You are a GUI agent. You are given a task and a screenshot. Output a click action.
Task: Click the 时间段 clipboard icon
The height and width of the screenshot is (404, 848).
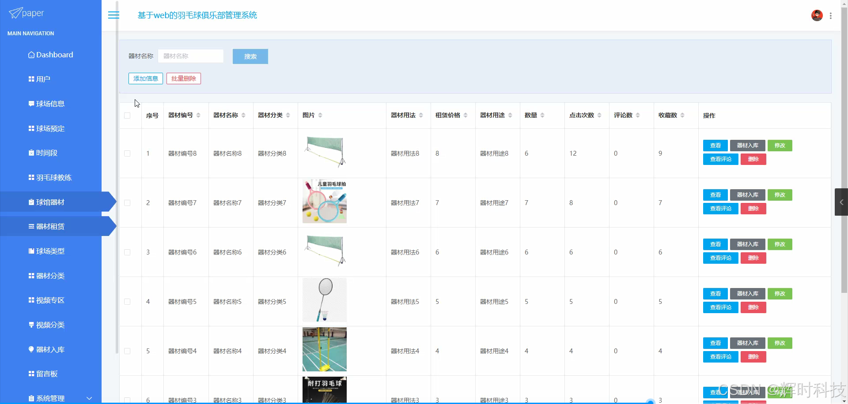click(x=31, y=153)
